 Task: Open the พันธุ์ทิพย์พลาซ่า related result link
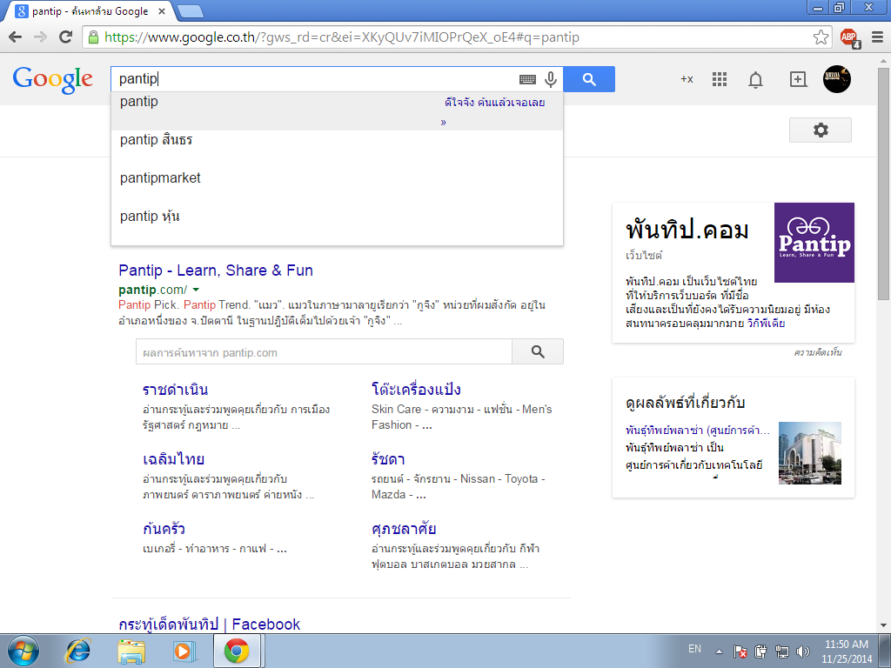698,430
